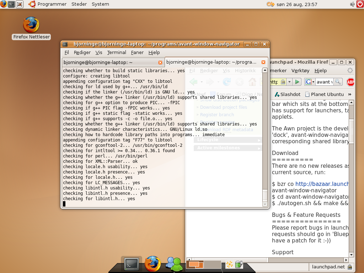Viewport: 364px width, 273px height.
Task: Switch to second workspace in switcher
Action: (x=213, y=264)
